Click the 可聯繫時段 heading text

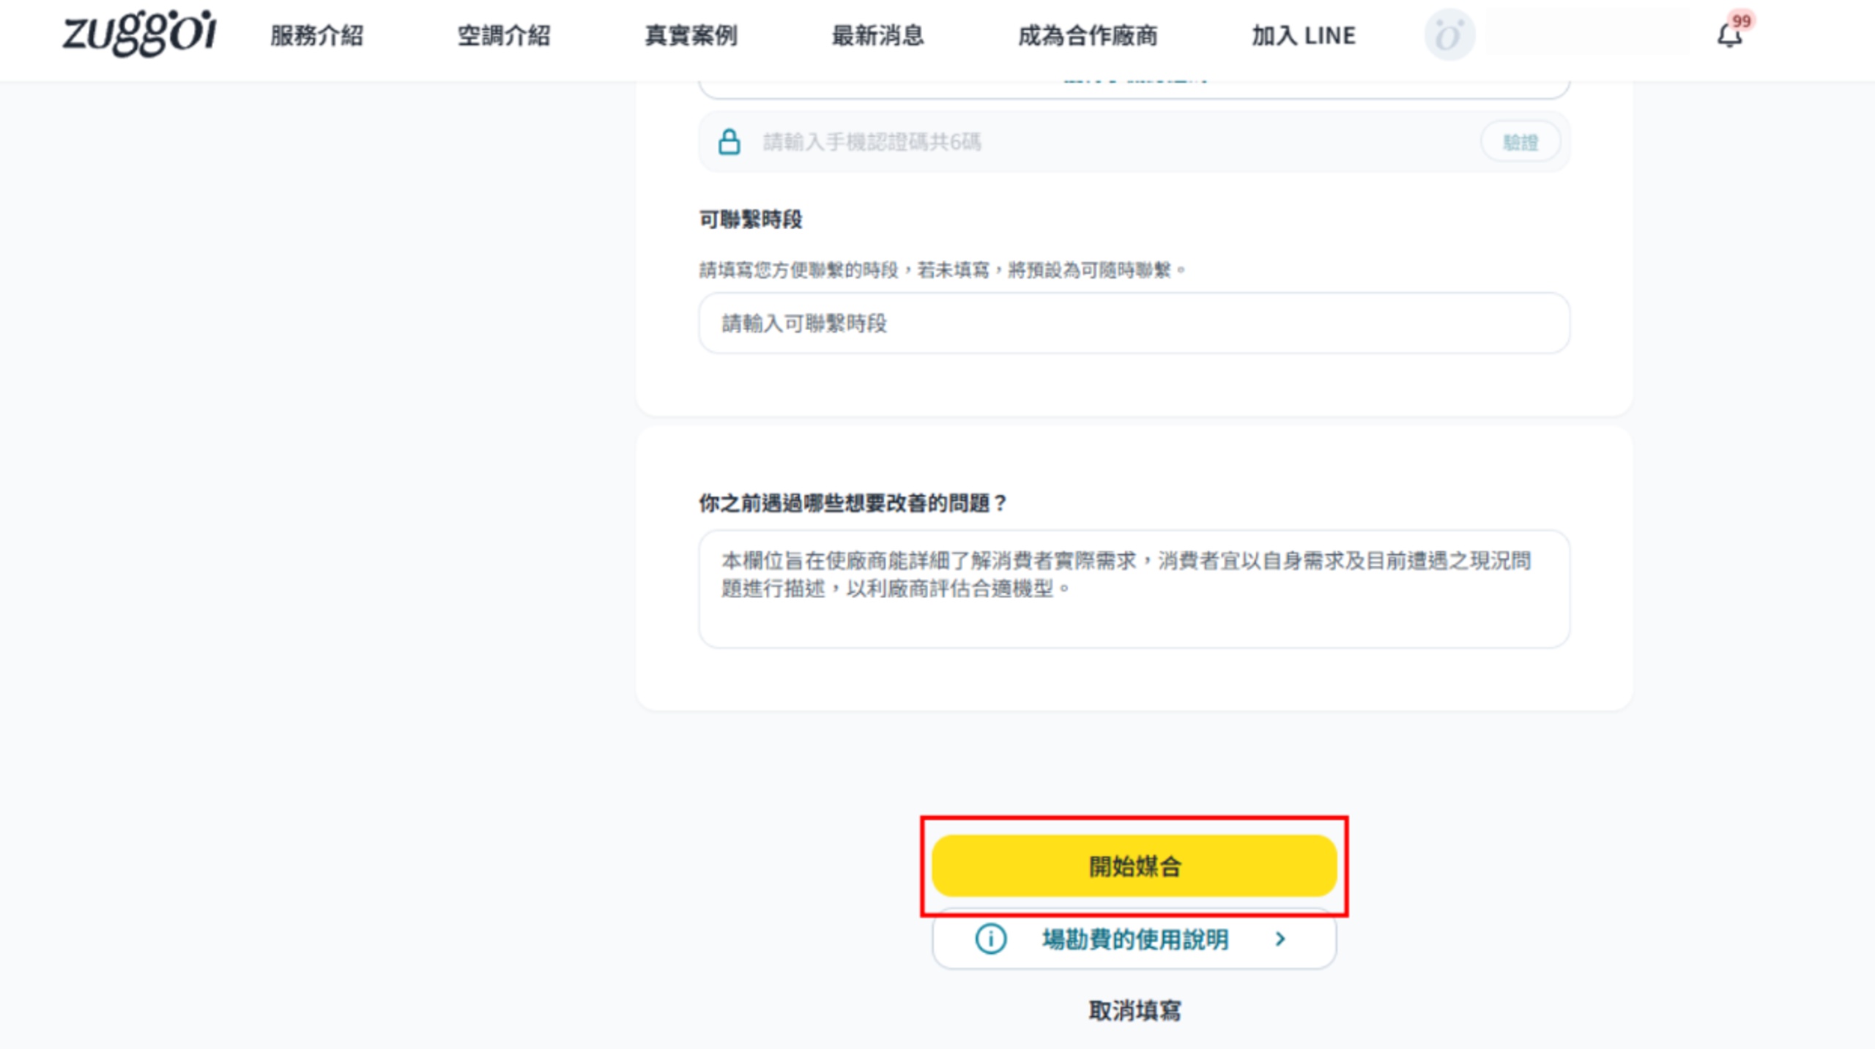[751, 219]
